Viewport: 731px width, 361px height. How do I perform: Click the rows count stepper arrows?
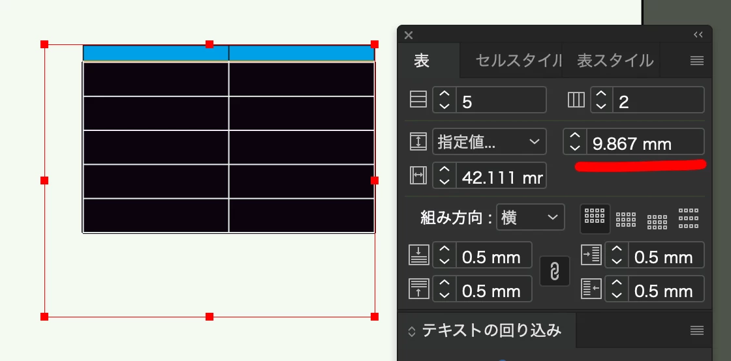pyautogui.click(x=444, y=100)
